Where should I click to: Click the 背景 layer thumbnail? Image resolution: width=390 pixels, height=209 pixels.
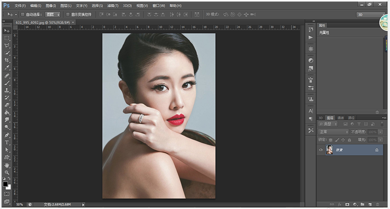coord(330,150)
